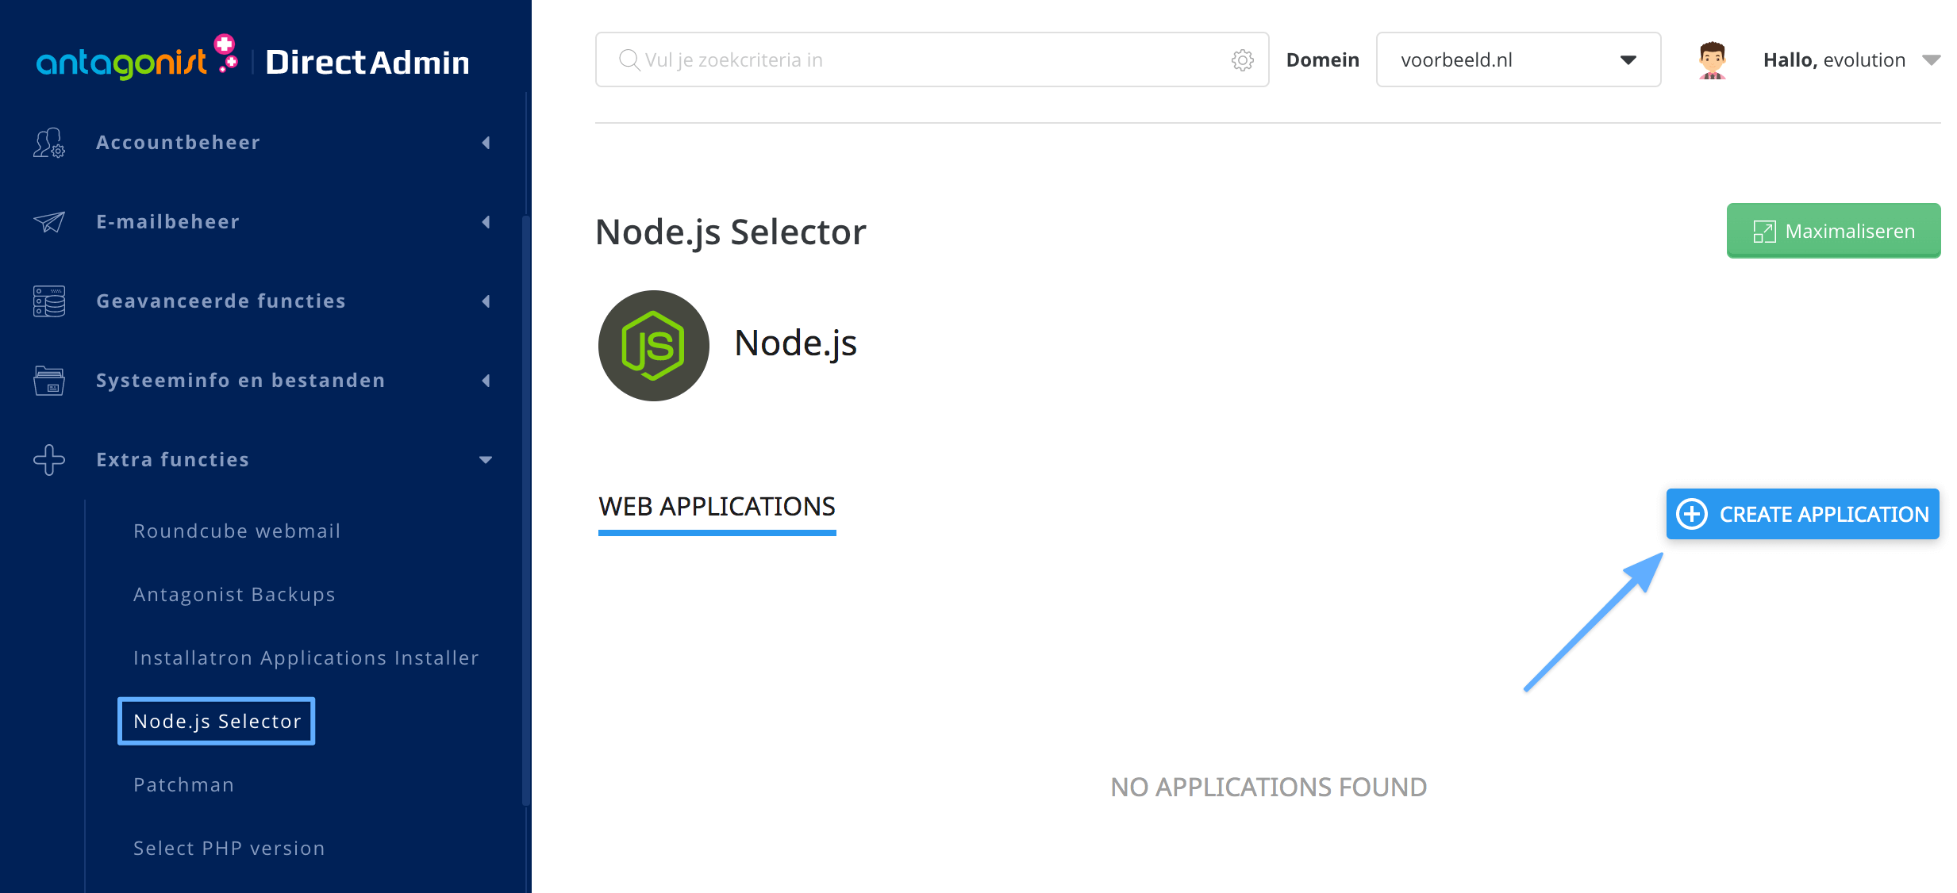Click the NO APPLICATIONS FOUND message

[x=1268, y=788]
